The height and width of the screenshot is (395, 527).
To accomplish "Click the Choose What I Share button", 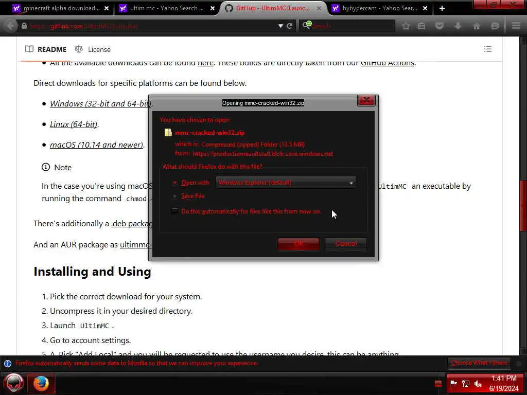I will (479, 363).
